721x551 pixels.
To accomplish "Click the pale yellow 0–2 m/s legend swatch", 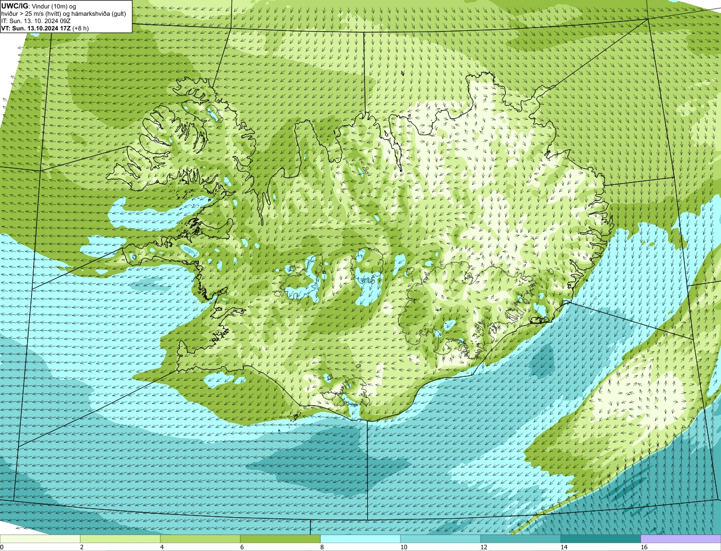I will (x=40, y=539).
